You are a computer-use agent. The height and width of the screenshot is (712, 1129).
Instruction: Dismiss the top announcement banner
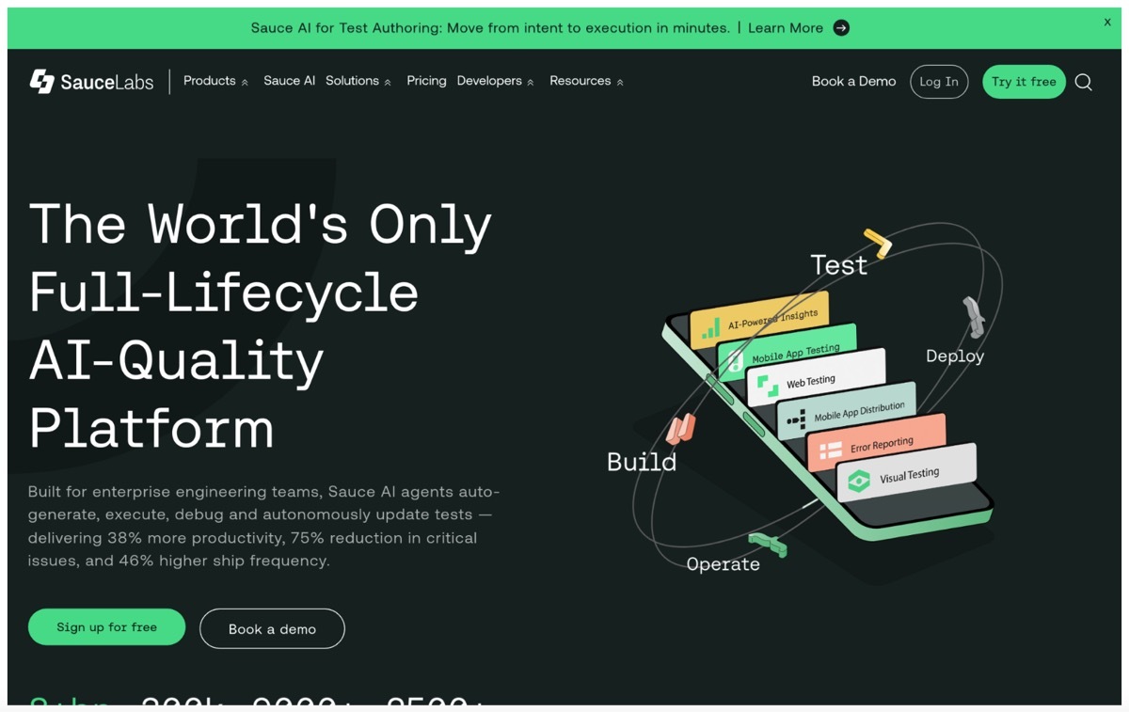[x=1107, y=22]
